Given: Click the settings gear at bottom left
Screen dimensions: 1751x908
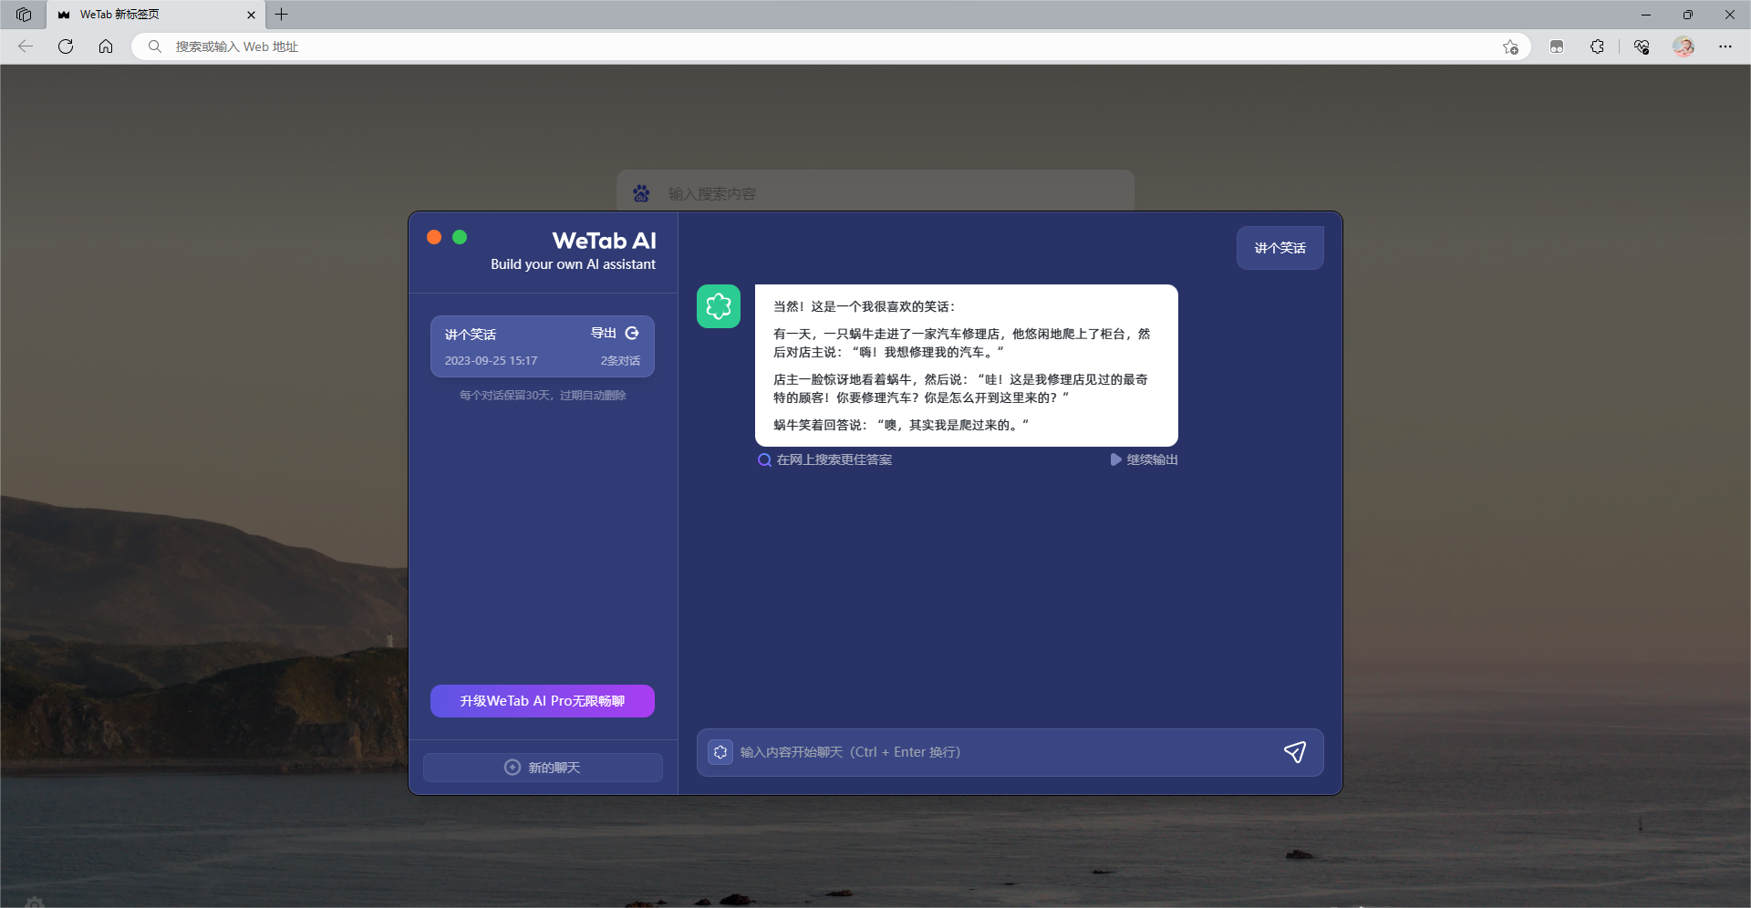Looking at the screenshot, I should [35, 903].
